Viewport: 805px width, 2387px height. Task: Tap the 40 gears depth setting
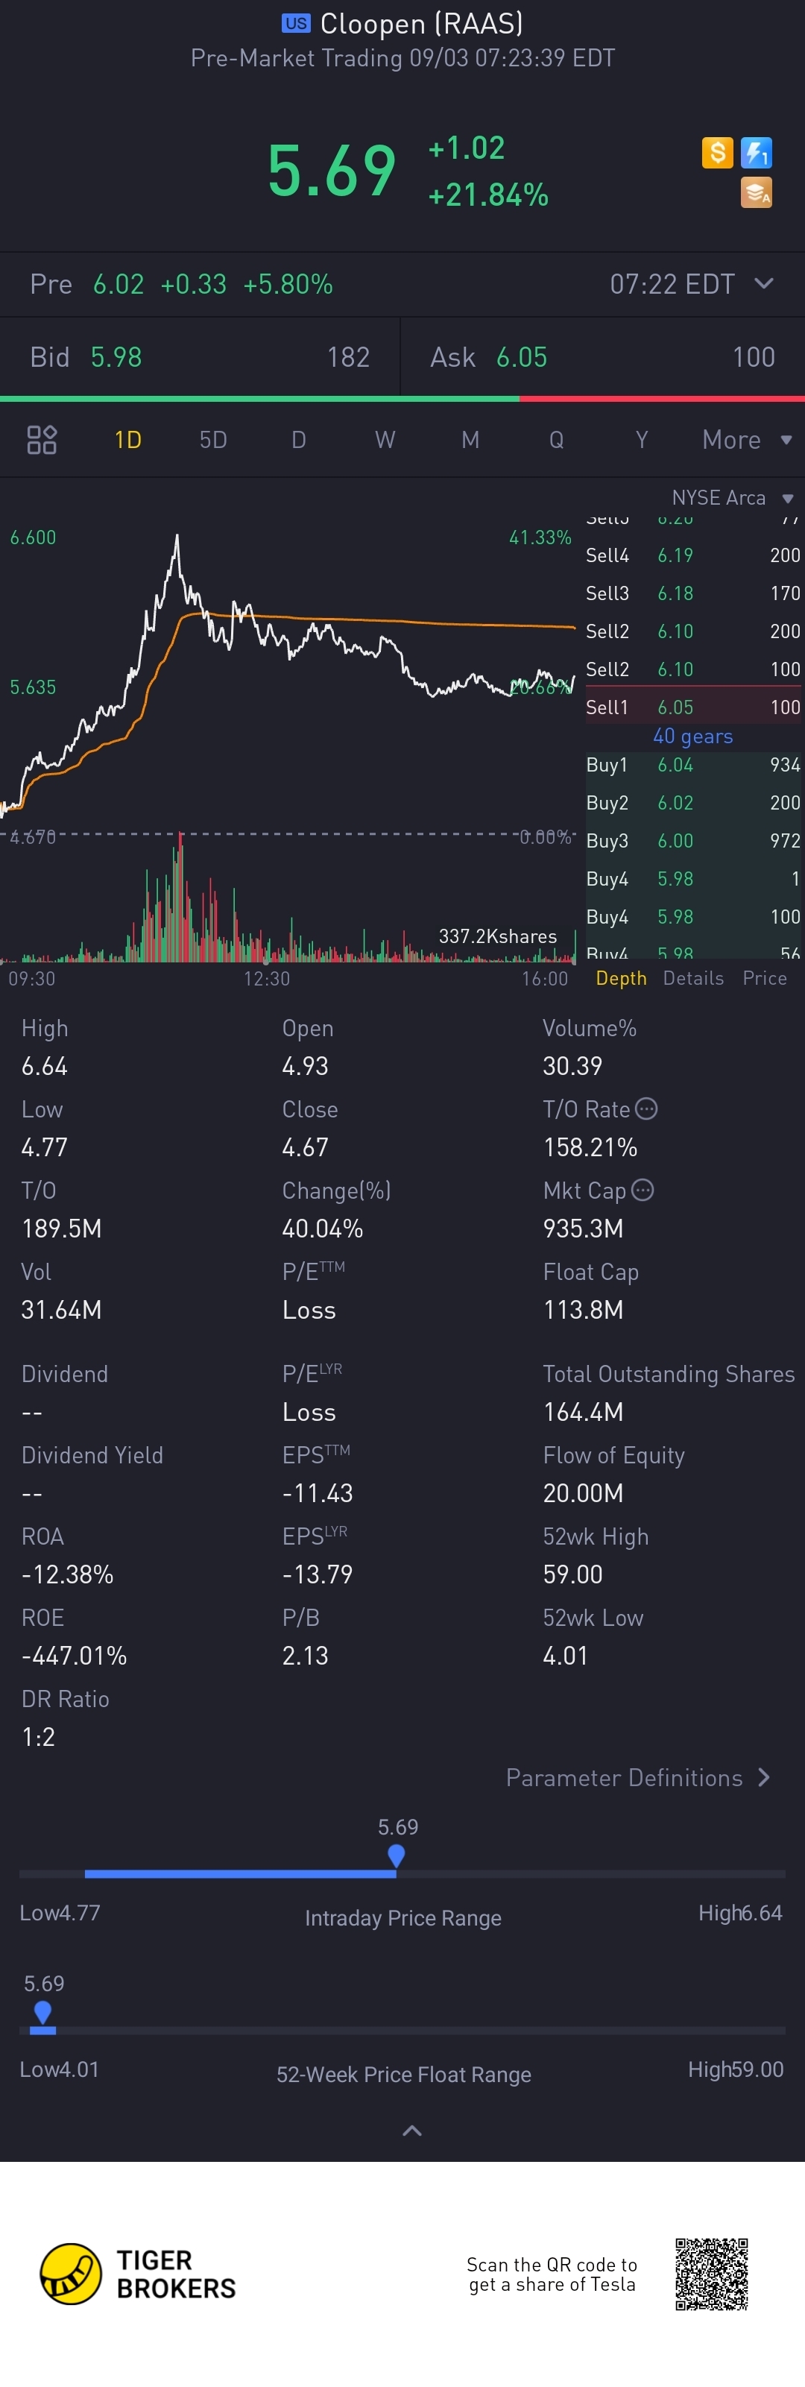tap(693, 736)
